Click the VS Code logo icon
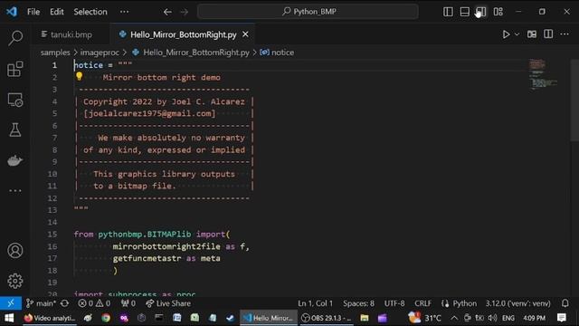The image size is (579, 326). point(12,12)
